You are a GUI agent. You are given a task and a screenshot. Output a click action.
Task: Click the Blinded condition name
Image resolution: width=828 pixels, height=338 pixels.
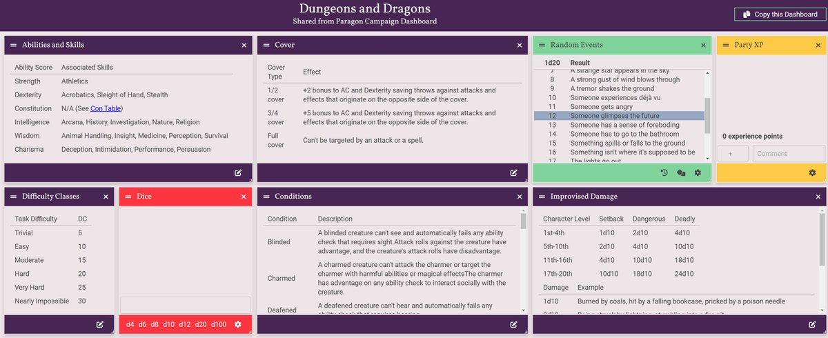[279, 242]
